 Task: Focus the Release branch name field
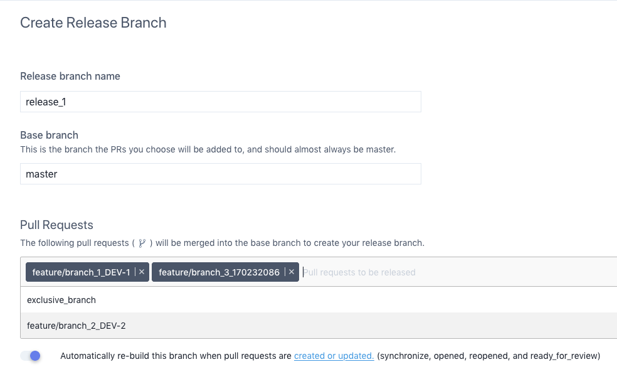(220, 102)
